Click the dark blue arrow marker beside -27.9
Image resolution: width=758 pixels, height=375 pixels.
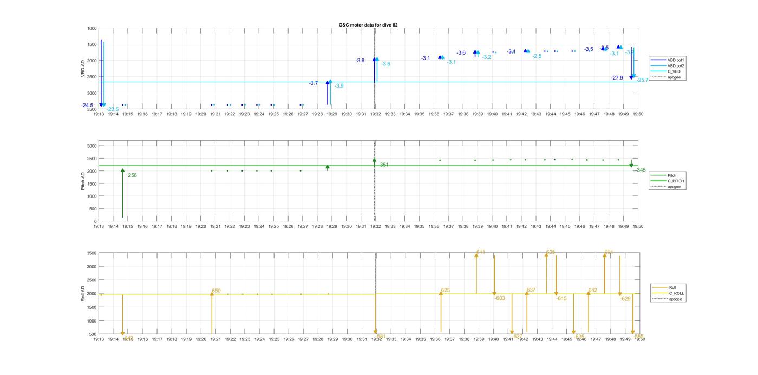(631, 77)
